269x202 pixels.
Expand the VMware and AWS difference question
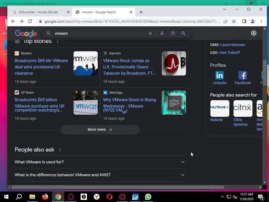[100, 175]
